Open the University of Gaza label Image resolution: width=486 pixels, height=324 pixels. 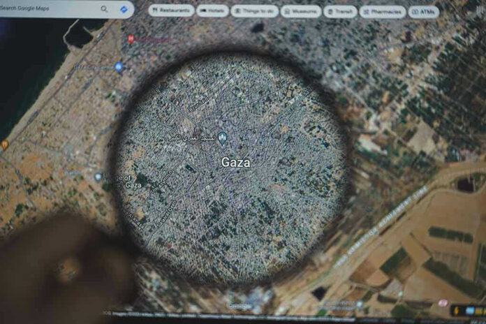point(124,182)
